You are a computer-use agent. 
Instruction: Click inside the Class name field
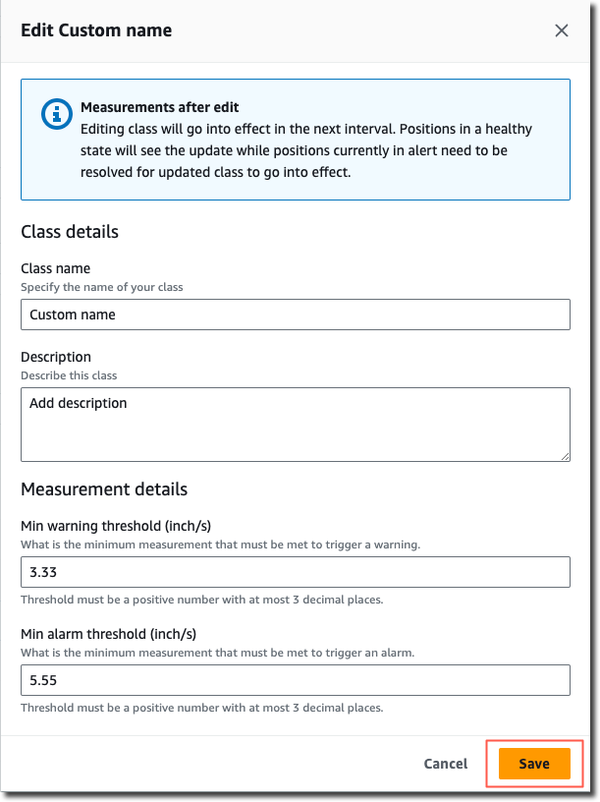coord(295,315)
